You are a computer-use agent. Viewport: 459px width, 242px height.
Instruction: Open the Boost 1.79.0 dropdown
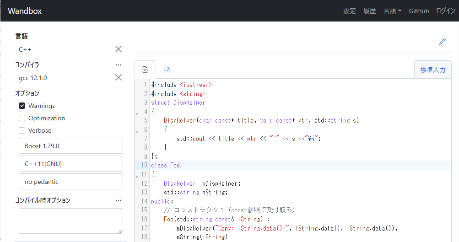(x=71, y=146)
